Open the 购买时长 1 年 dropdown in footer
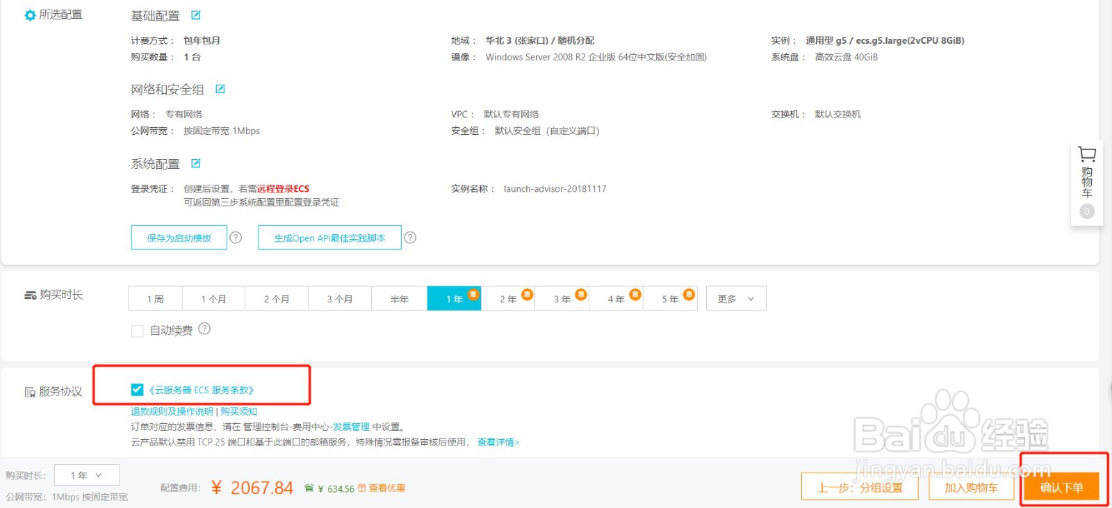 86,475
